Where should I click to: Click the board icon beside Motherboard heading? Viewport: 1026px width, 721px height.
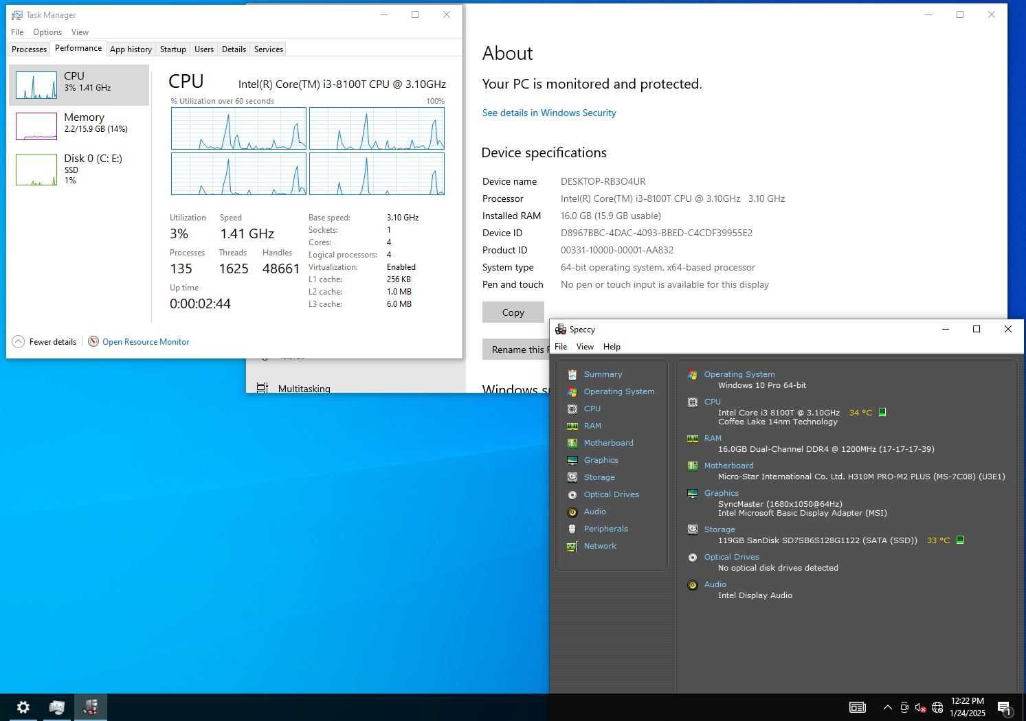pyautogui.click(x=692, y=466)
